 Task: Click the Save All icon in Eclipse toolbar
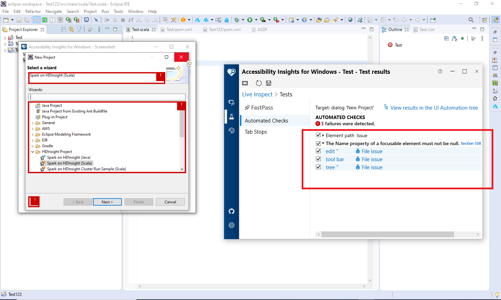(27, 20)
